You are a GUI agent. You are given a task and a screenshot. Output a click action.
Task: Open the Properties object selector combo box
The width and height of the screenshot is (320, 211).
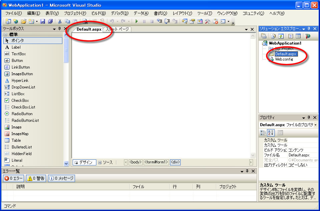(289, 125)
